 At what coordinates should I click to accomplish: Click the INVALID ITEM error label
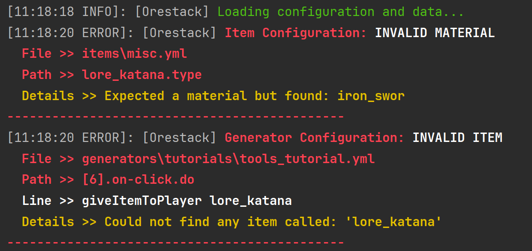(x=457, y=138)
